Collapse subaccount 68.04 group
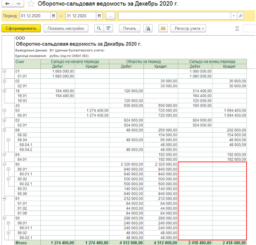This screenshot has height=245, width=256. (8, 140)
